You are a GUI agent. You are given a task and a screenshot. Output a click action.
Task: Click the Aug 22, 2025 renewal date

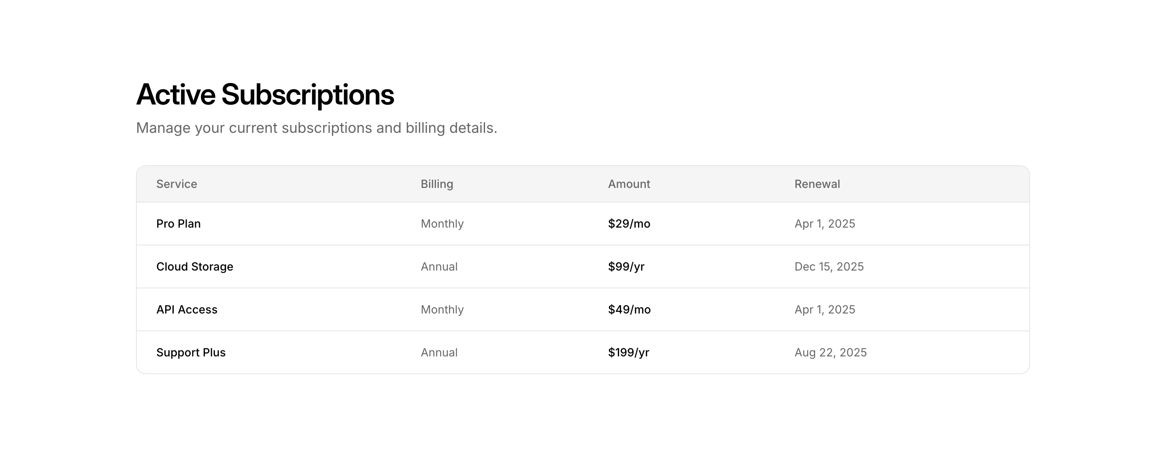click(x=831, y=352)
